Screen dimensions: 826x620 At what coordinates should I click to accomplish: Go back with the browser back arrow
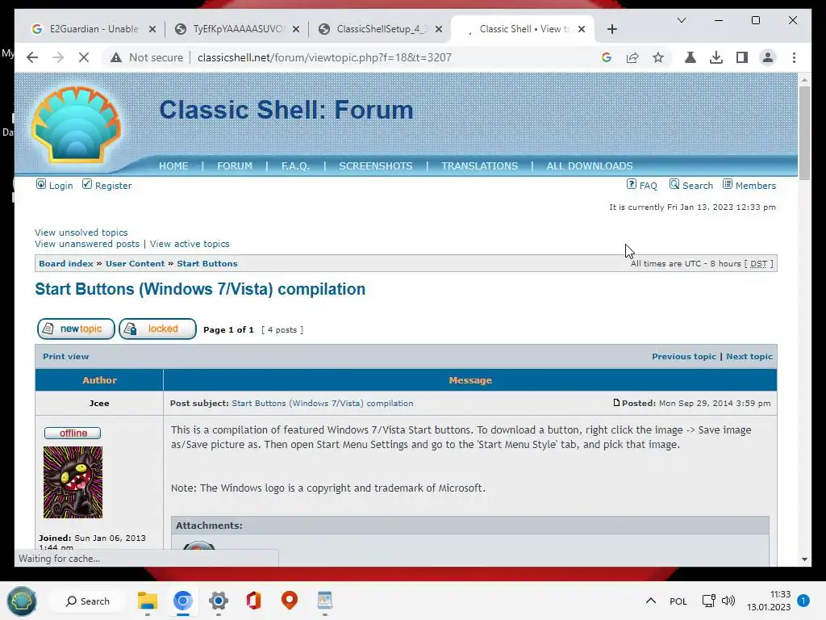coord(32,57)
